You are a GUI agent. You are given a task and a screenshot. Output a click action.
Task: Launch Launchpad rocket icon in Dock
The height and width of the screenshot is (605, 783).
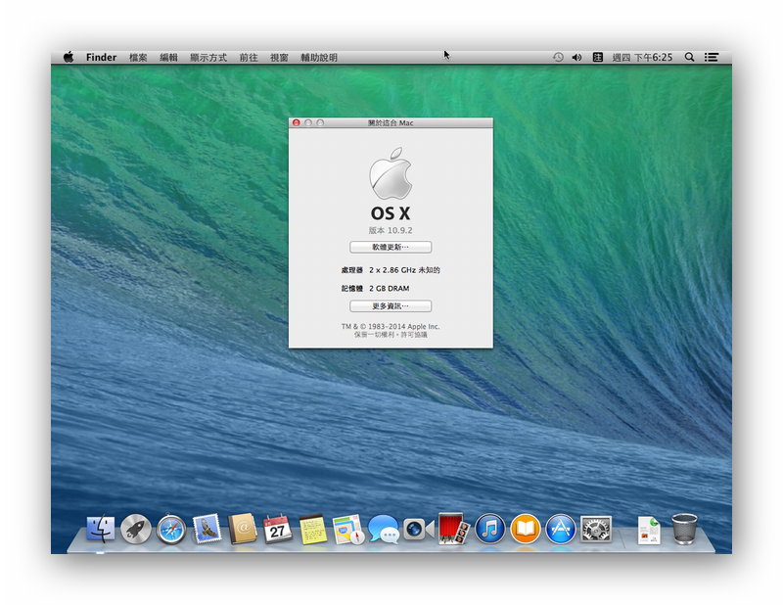tap(136, 529)
